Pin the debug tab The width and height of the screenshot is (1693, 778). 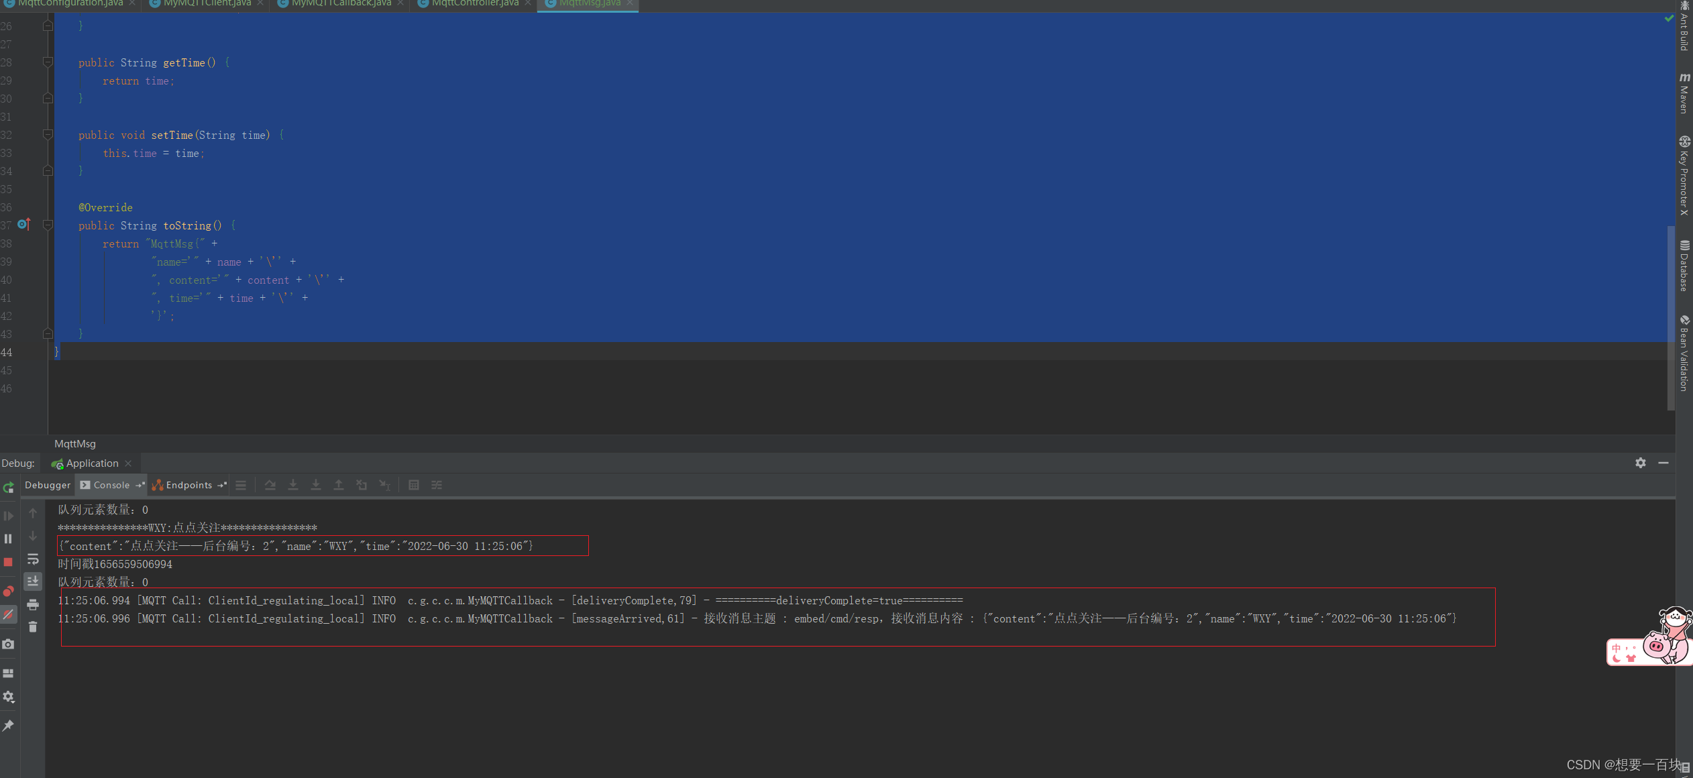point(8,726)
